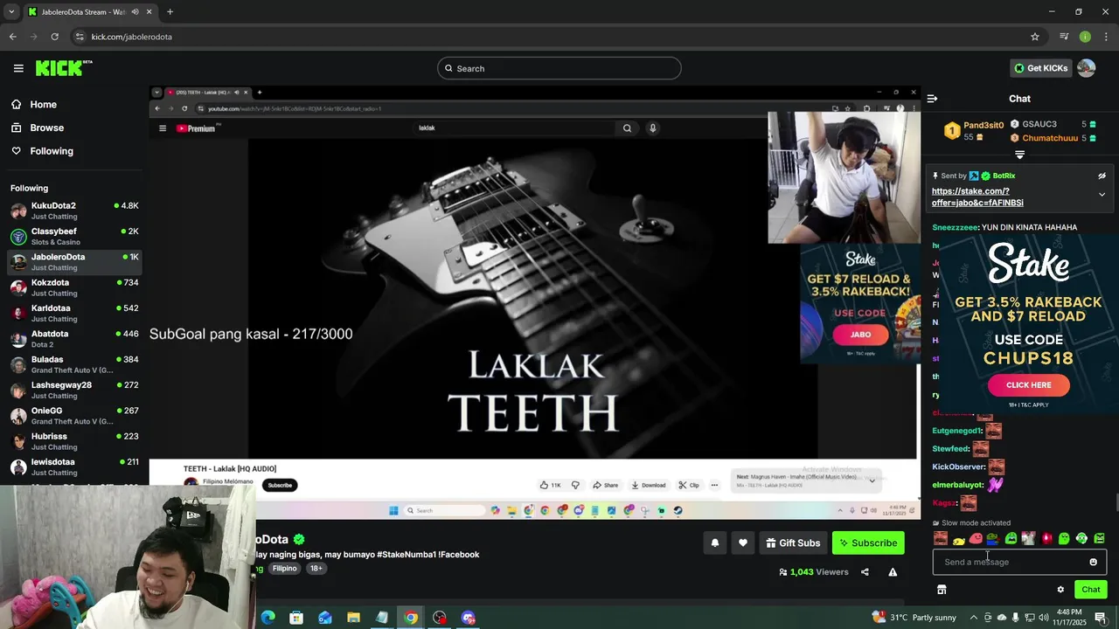The height and width of the screenshot is (629, 1119).
Task: Expand the pinned message with the chevron
Action: pyautogui.click(x=1102, y=195)
